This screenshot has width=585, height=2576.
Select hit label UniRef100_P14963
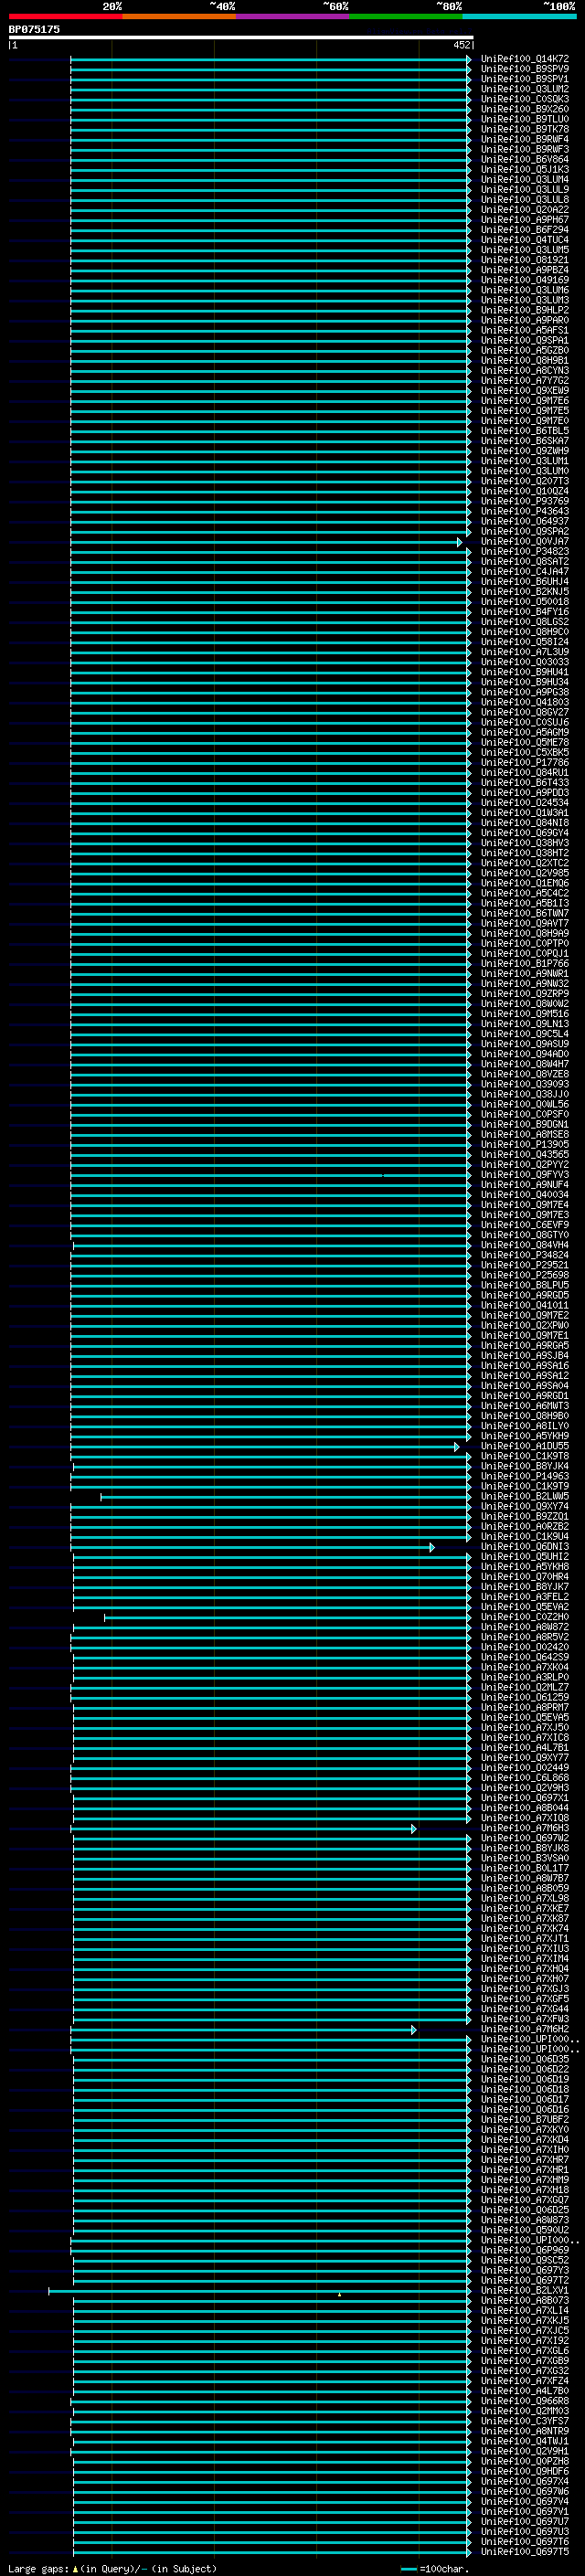coord(524,1477)
